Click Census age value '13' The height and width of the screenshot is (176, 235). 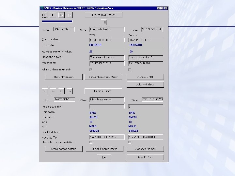click(130, 122)
